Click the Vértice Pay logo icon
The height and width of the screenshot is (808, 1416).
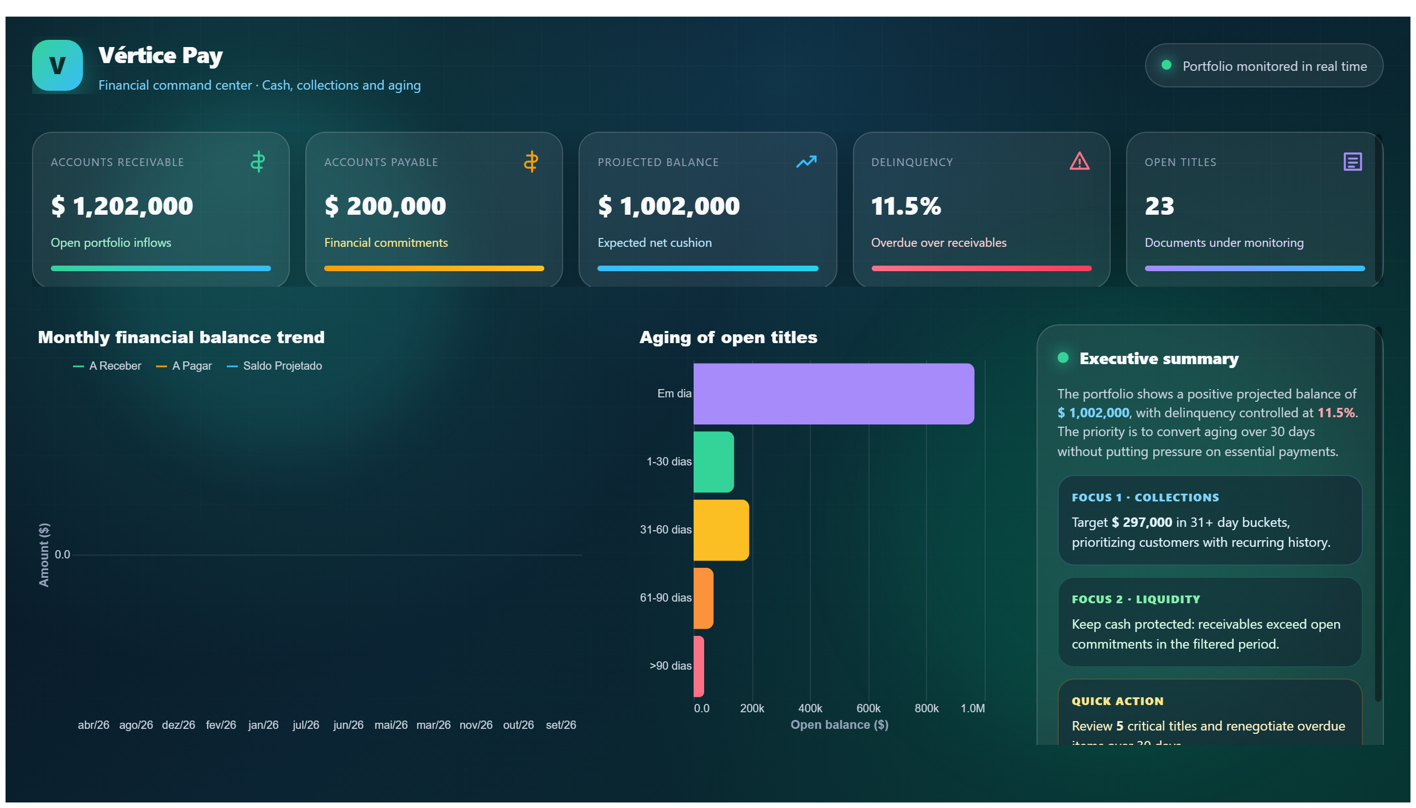pyautogui.click(x=57, y=65)
